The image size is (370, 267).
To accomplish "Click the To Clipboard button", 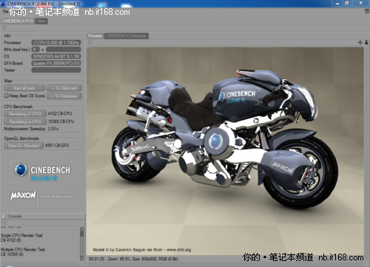I will point(64,88).
